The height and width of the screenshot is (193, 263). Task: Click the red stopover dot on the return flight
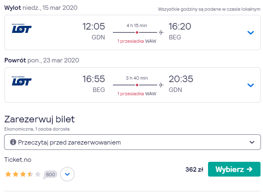click(137, 85)
